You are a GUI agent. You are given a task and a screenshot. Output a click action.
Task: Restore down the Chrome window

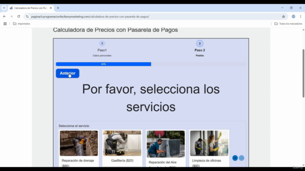[291, 8]
